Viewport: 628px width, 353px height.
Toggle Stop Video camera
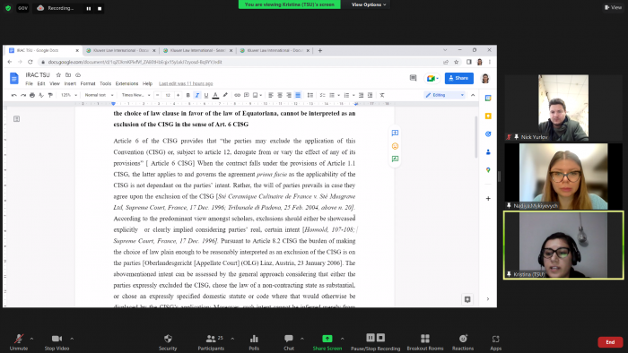[57, 342]
